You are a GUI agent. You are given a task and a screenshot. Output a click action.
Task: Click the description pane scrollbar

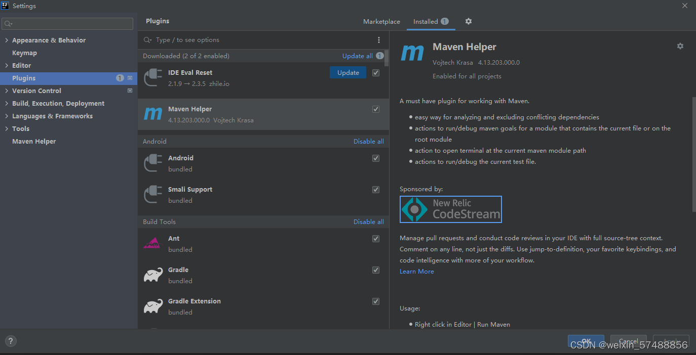tap(693, 154)
